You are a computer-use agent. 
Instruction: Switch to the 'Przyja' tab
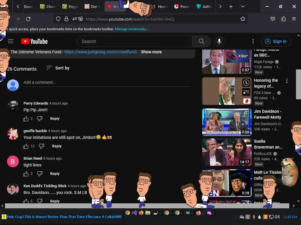(x=70, y=7)
